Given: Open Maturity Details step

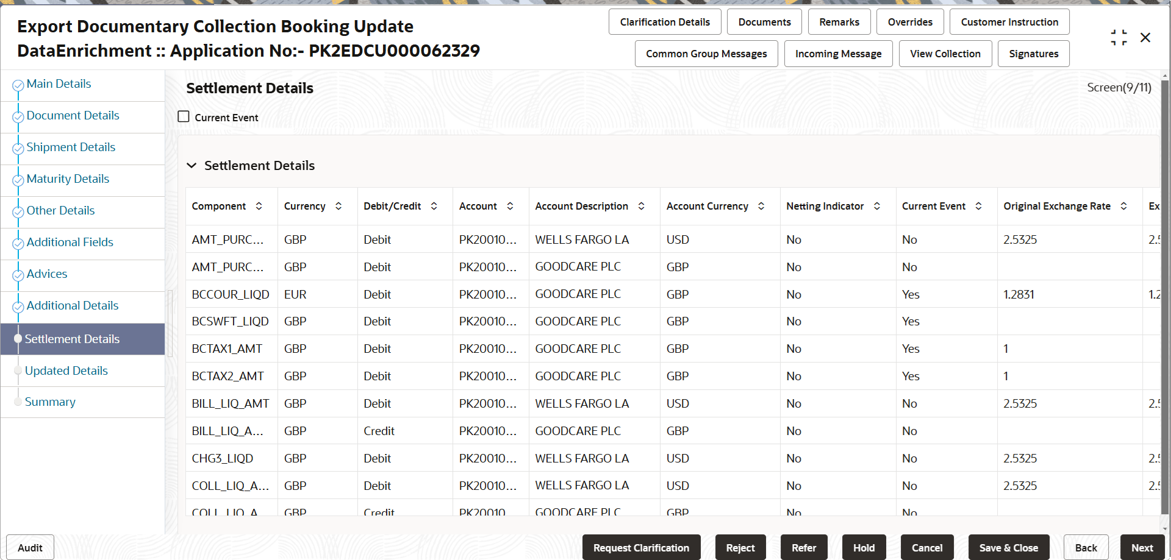Looking at the screenshot, I should (x=68, y=179).
